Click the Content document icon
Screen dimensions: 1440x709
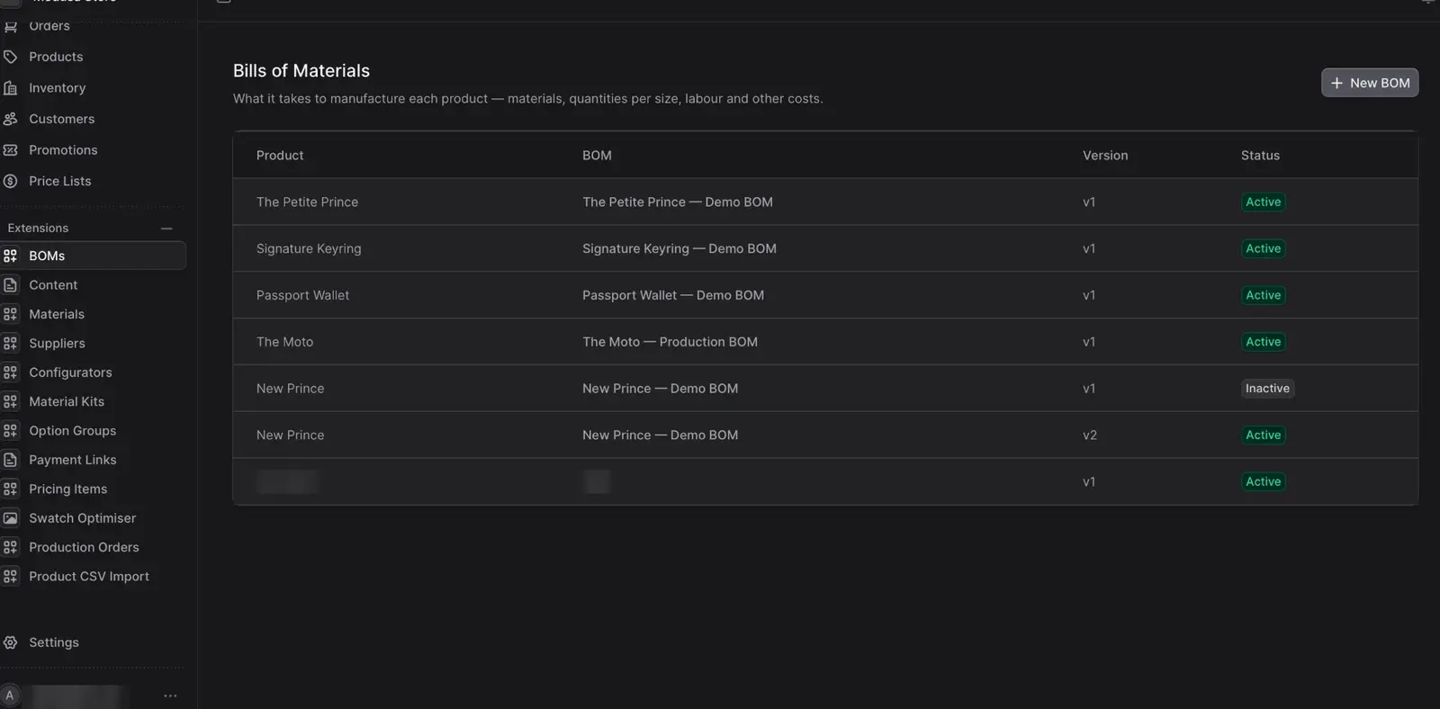coord(10,285)
